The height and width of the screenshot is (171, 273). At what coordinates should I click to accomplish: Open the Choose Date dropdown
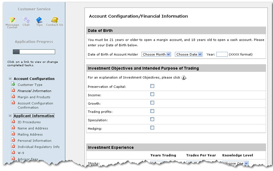coord(188,54)
